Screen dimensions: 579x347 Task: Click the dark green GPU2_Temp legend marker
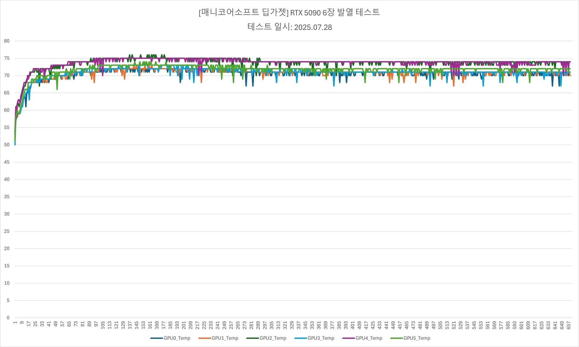click(252, 338)
